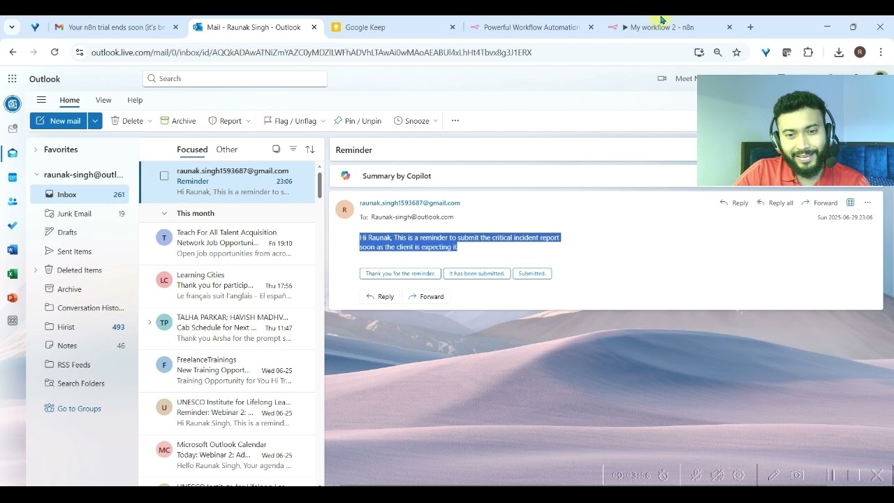
Task: Switch to the Other inbox tab
Action: [227, 150]
